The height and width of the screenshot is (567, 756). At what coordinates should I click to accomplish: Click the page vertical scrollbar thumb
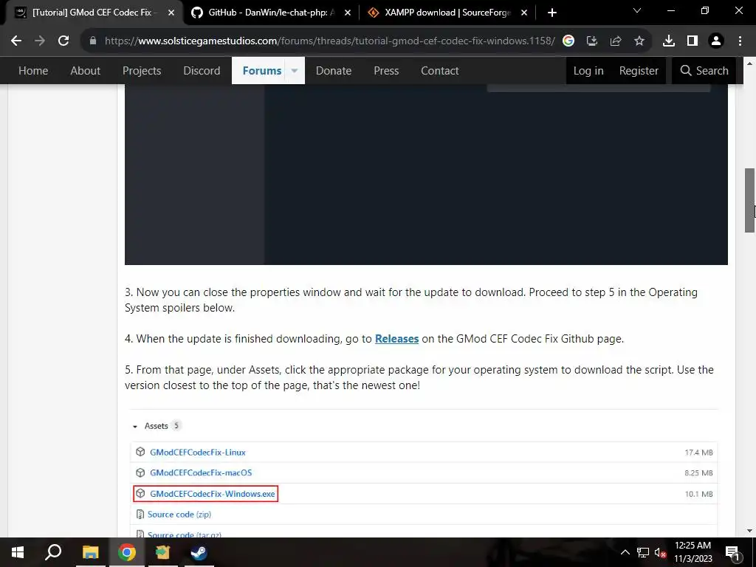[x=749, y=200]
